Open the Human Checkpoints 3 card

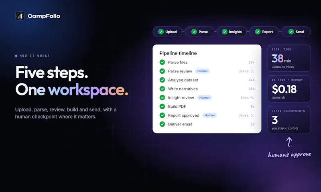click(x=289, y=119)
